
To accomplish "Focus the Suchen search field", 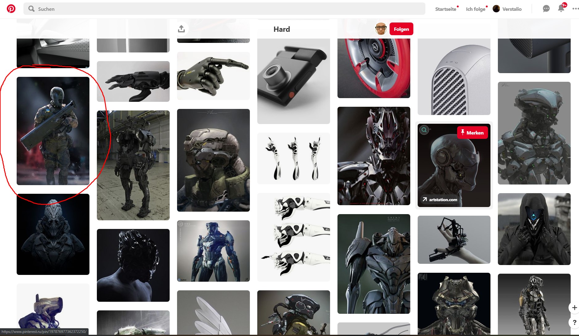I will point(224,9).
